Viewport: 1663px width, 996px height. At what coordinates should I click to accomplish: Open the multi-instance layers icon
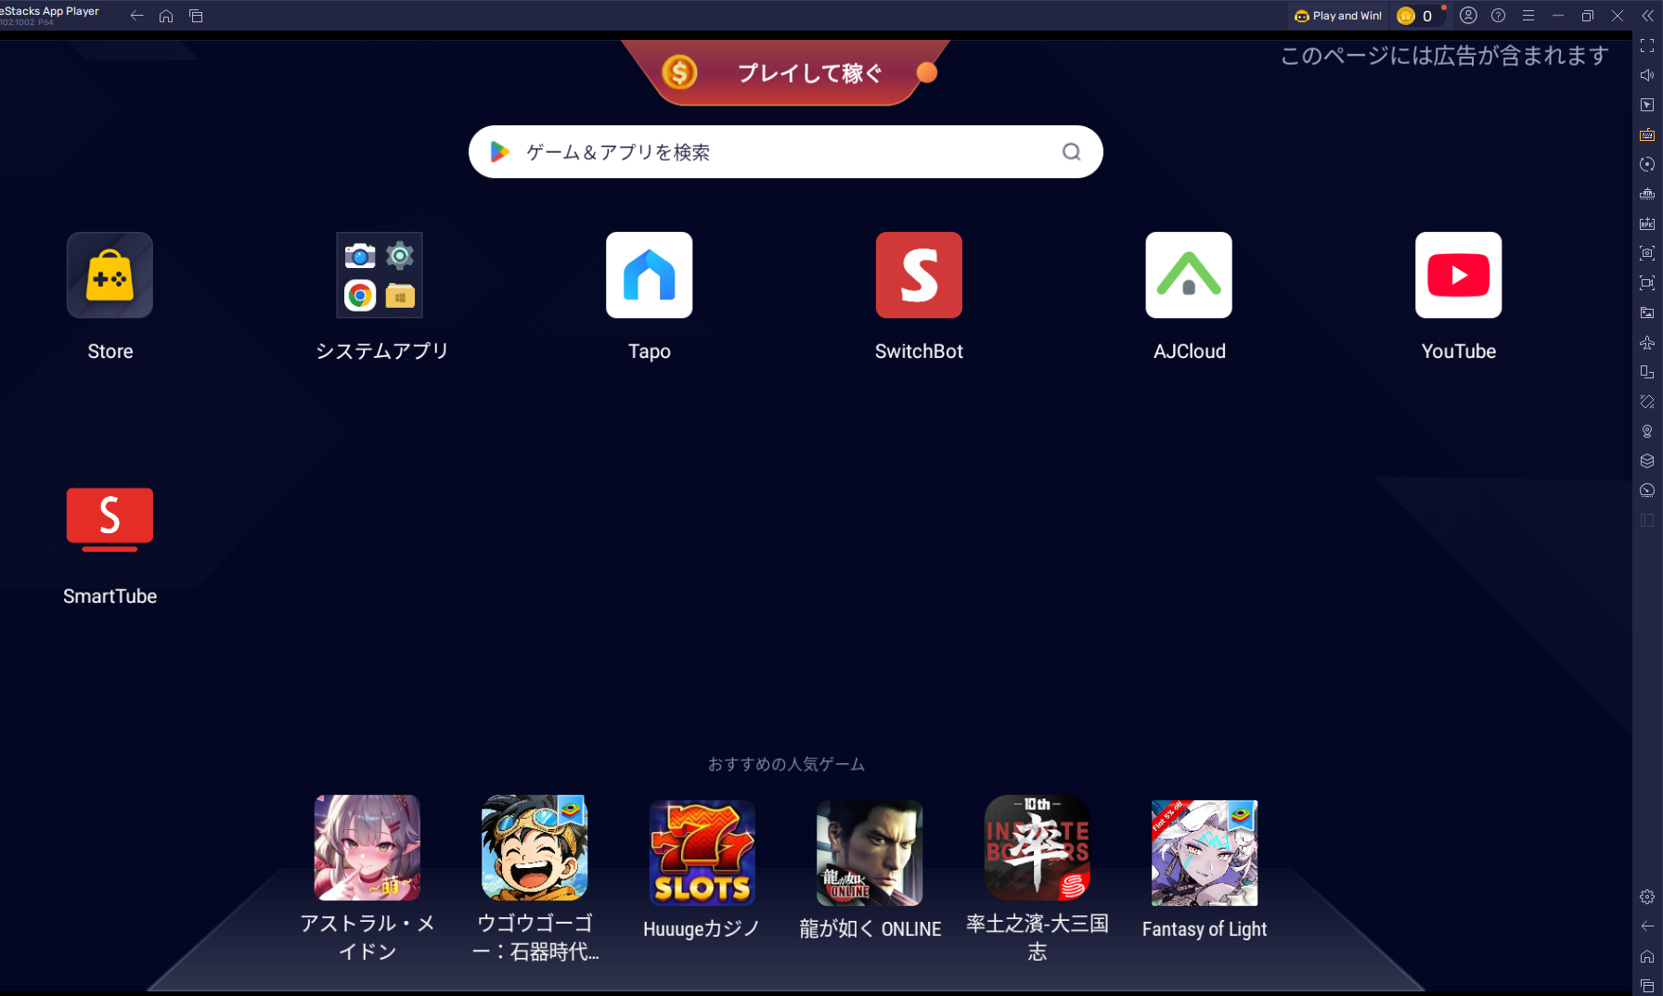tap(1647, 461)
